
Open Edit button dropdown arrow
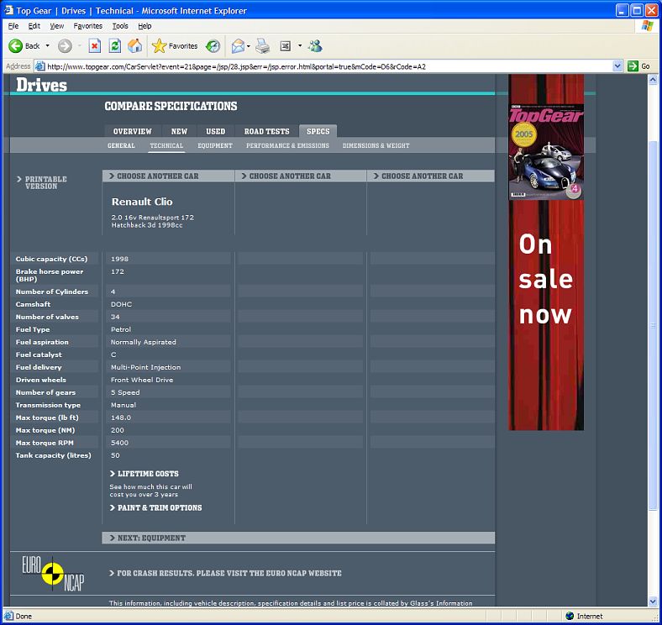pos(300,45)
